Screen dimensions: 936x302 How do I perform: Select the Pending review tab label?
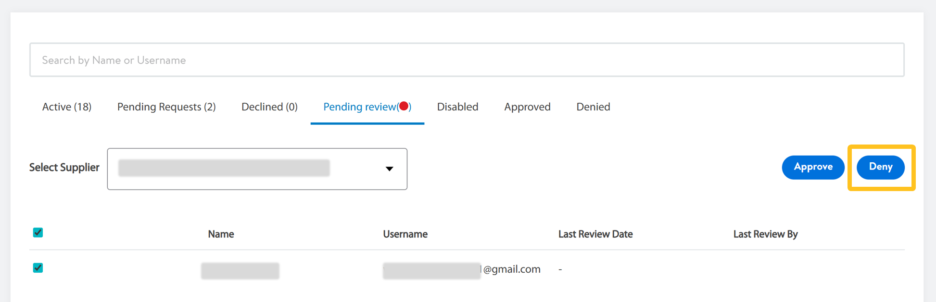coord(360,107)
